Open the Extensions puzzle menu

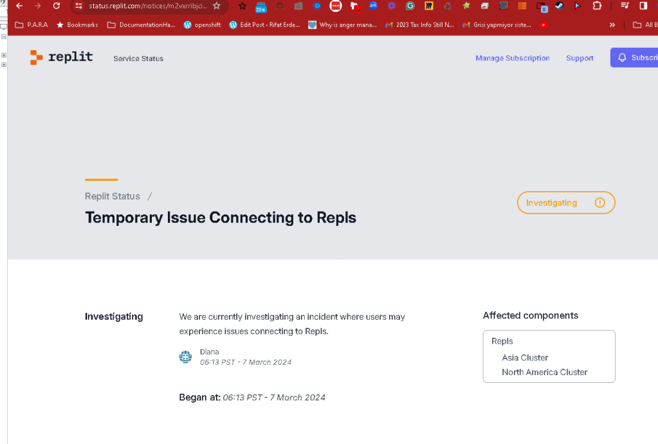pos(597,6)
